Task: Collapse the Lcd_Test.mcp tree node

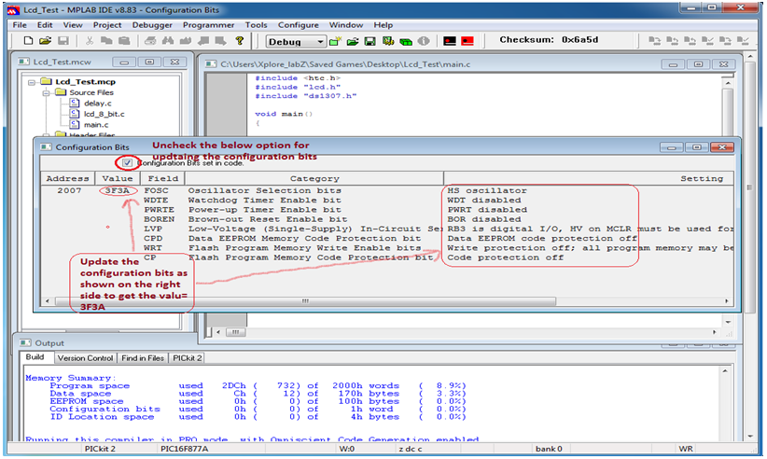Action: tap(32, 82)
